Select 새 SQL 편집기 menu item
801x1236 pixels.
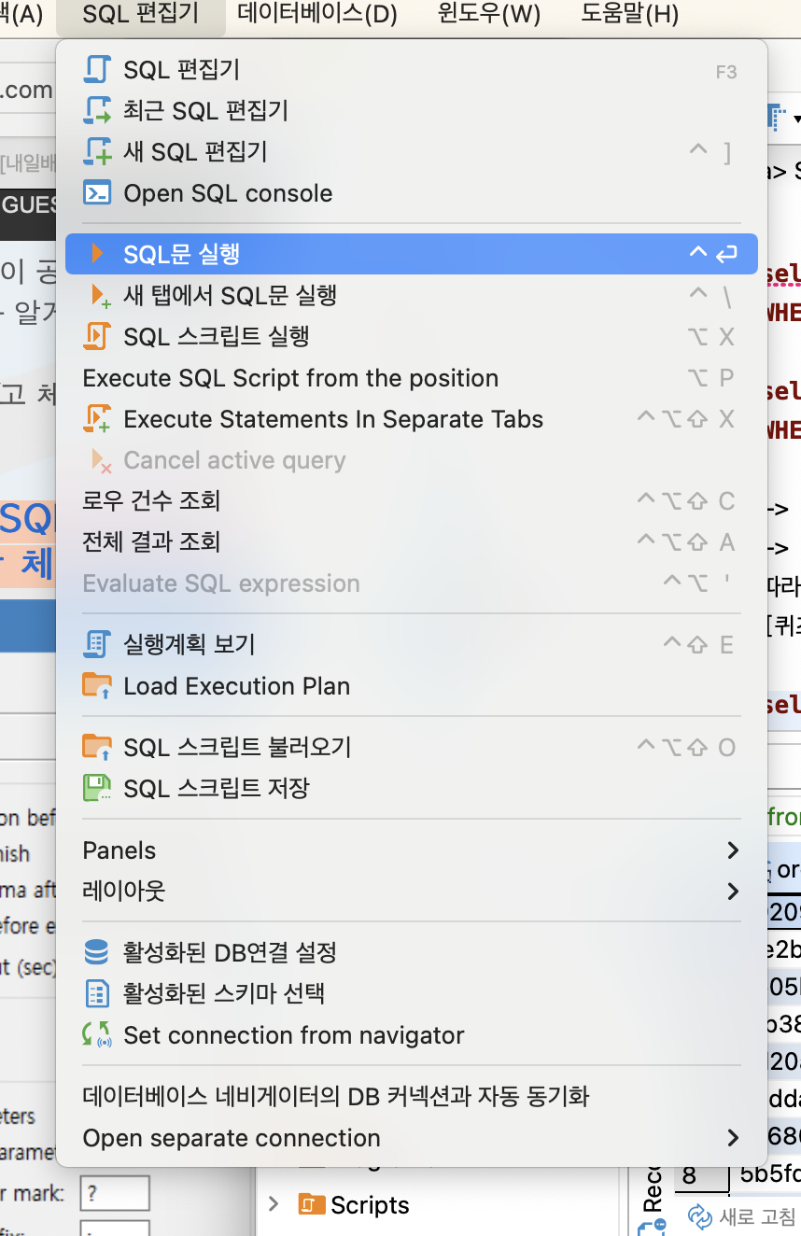[411, 152]
